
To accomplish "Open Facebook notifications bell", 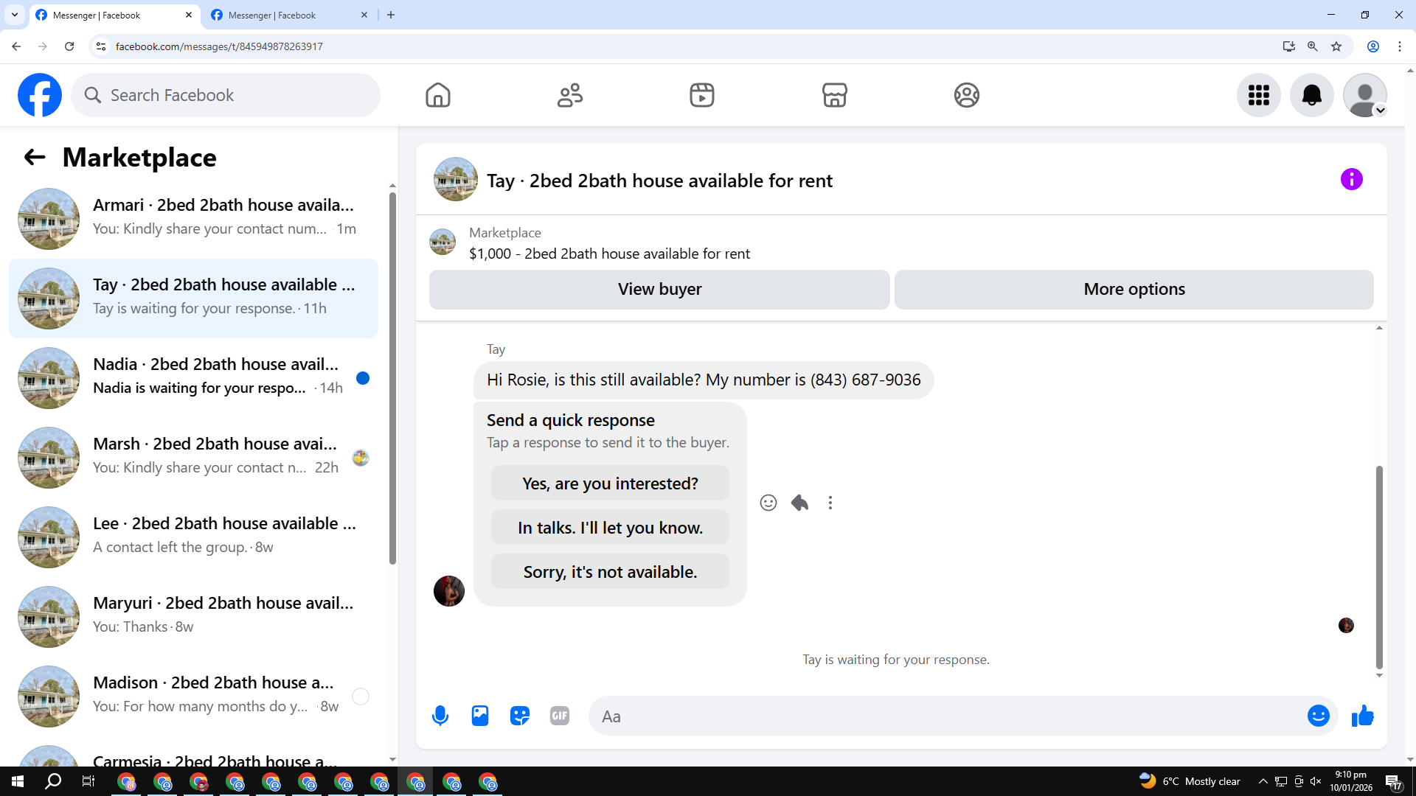I will (1311, 95).
